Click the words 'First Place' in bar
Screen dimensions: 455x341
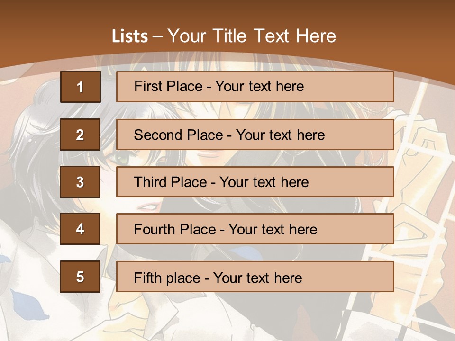tap(168, 86)
